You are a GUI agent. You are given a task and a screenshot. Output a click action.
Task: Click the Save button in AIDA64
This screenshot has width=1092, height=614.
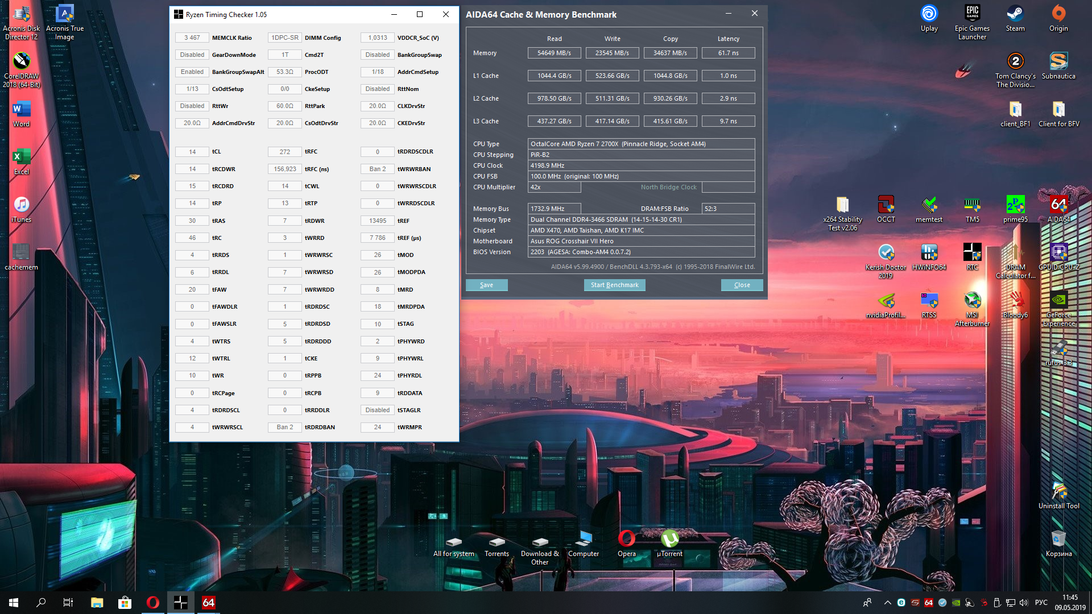(x=486, y=285)
